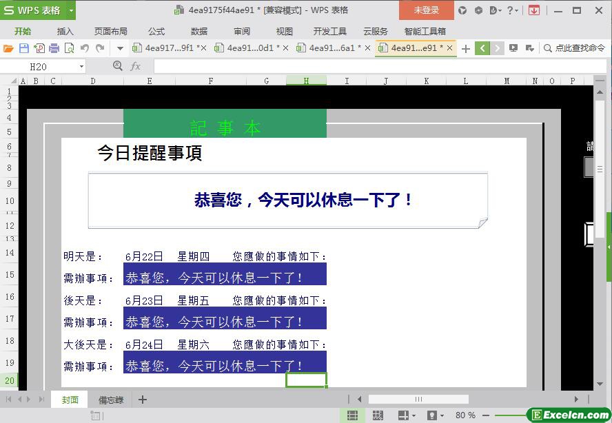The width and height of the screenshot is (612, 423).
Task: Open the 插入 ribbon tab
Action: [65, 31]
